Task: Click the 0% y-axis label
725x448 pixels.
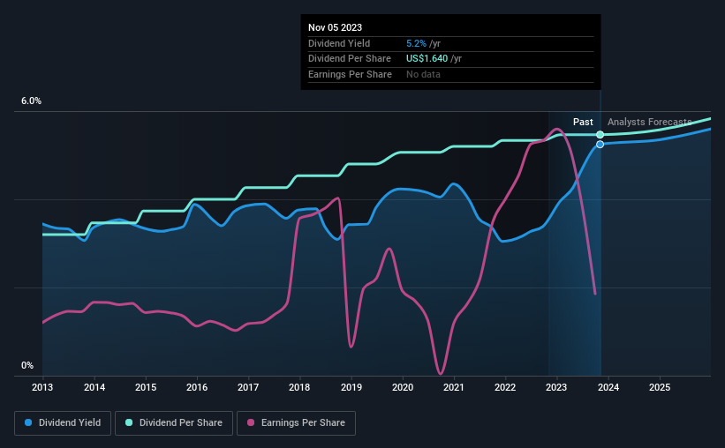Action: (x=27, y=365)
